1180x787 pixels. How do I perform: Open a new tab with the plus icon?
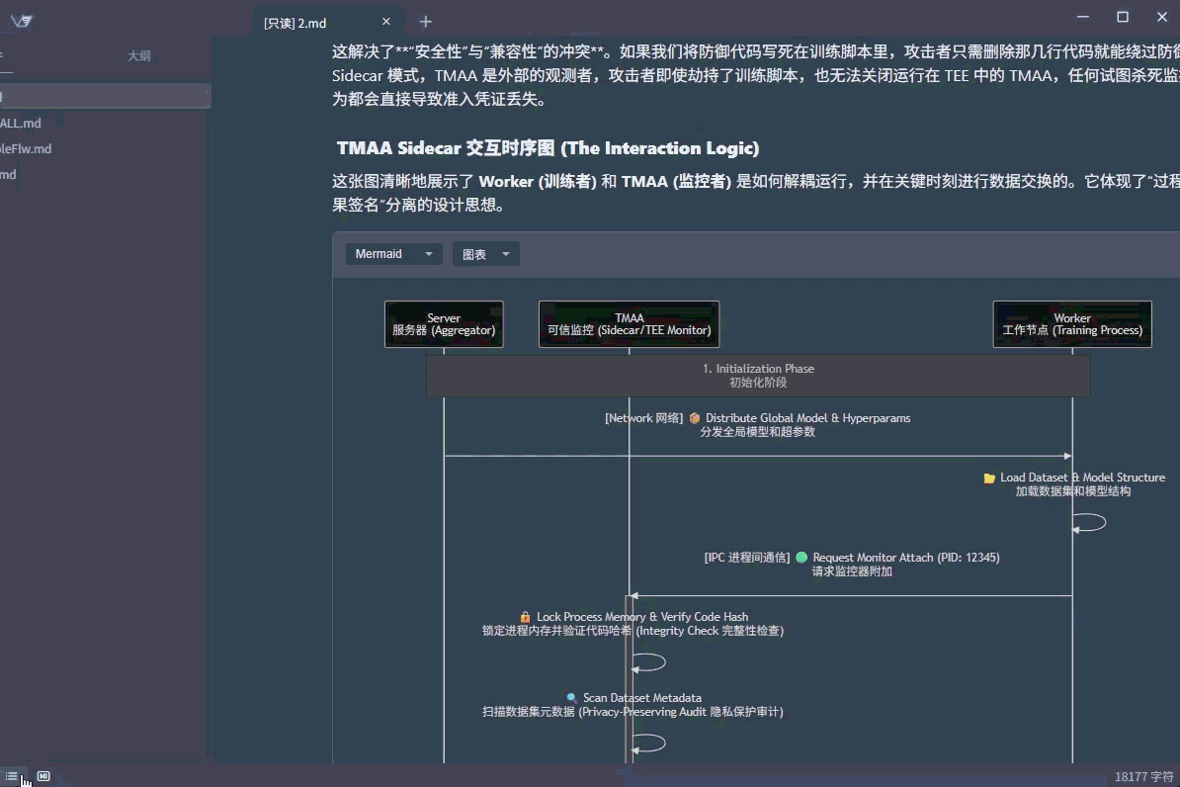tap(425, 22)
